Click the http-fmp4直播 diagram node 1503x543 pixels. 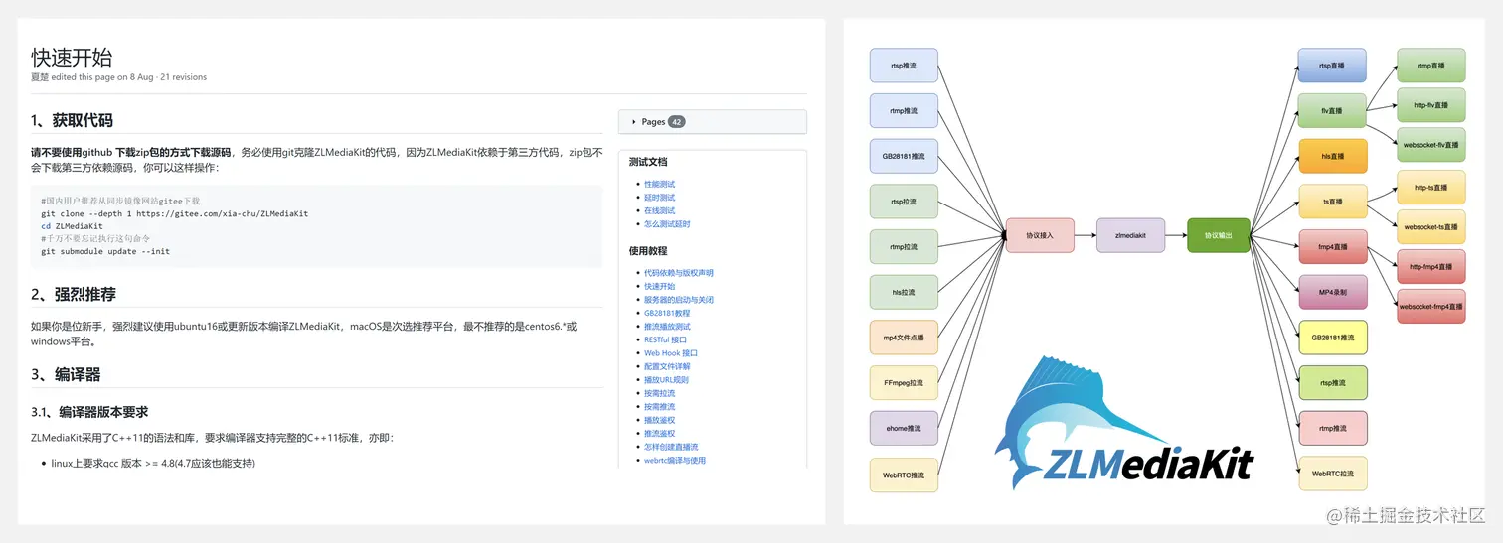pyautogui.click(x=1431, y=267)
